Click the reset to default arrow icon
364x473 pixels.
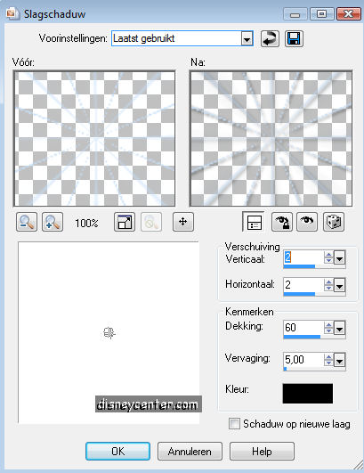click(x=270, y=39)
